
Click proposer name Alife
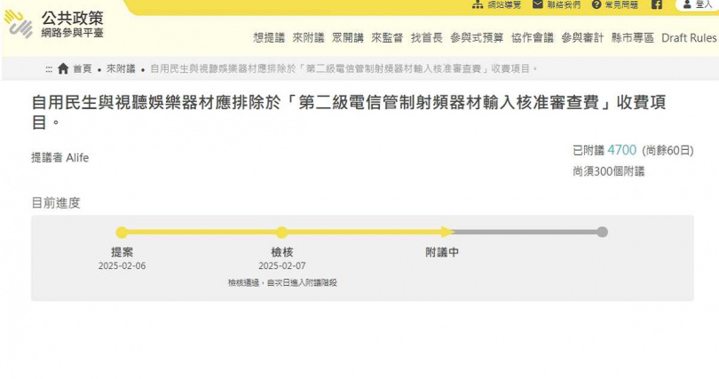click(x=77, y=158)
